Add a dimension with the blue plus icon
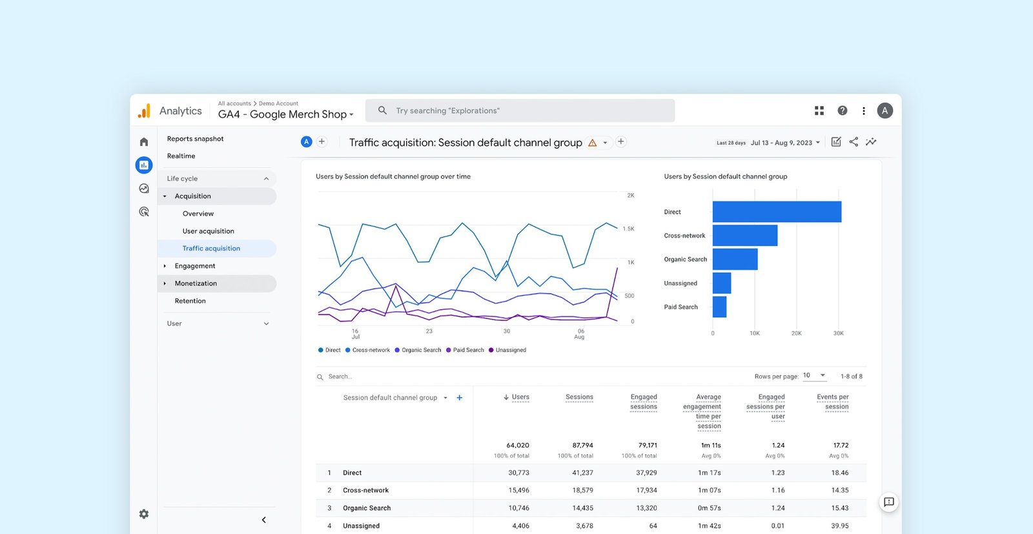This screenshot has width=1033, height=534. click(x=460, y=398)
